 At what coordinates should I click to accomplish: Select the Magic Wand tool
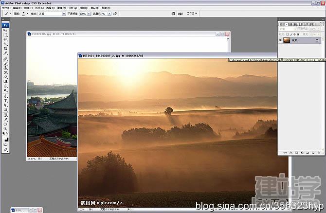point(5,44)
